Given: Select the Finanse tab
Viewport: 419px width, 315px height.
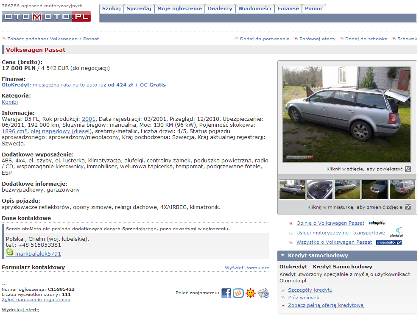Looking at the screenshot, I should click(288, 8).
